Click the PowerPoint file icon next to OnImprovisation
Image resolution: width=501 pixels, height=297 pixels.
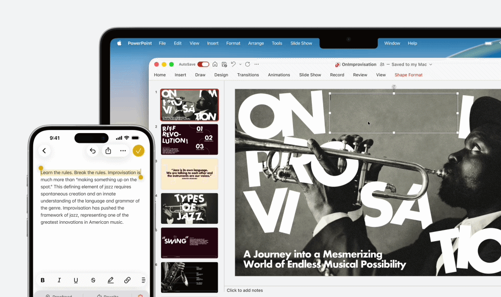pos(337,65)
